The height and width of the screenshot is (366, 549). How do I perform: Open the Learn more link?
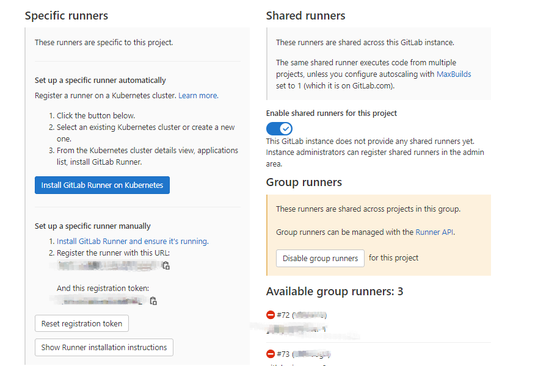point(198,96)
